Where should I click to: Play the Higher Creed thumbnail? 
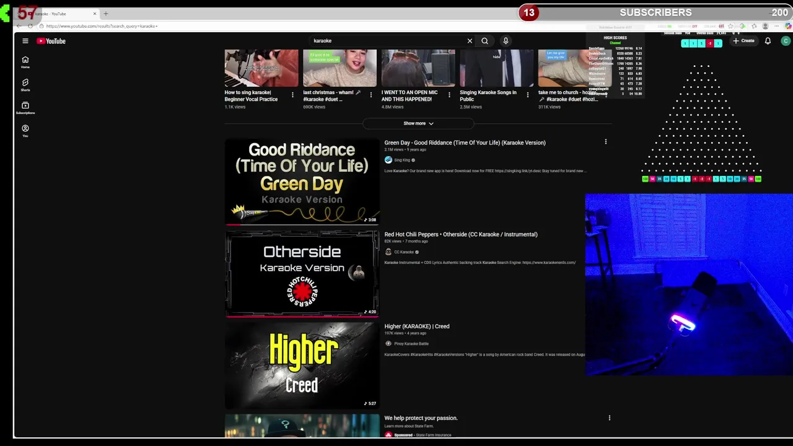[302, 365]
